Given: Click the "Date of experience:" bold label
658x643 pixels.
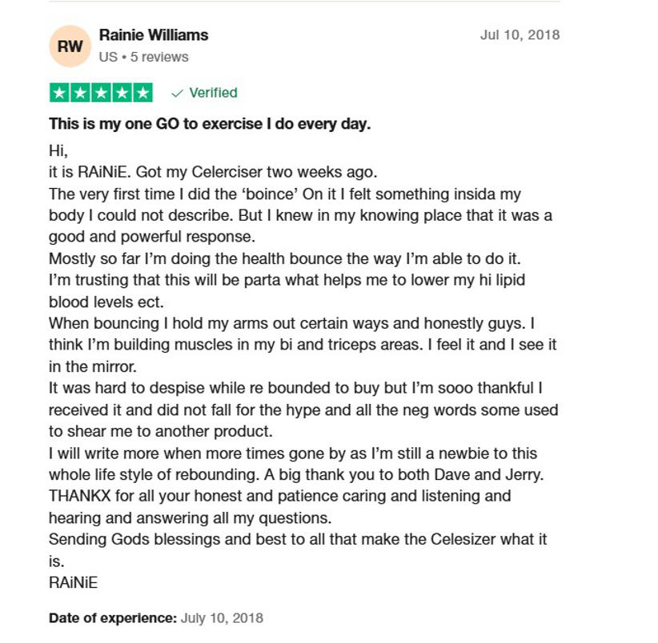Looking at the screenshot, I should (113, 618).
